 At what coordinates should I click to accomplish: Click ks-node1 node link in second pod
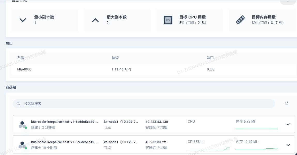tap(121, 142)
